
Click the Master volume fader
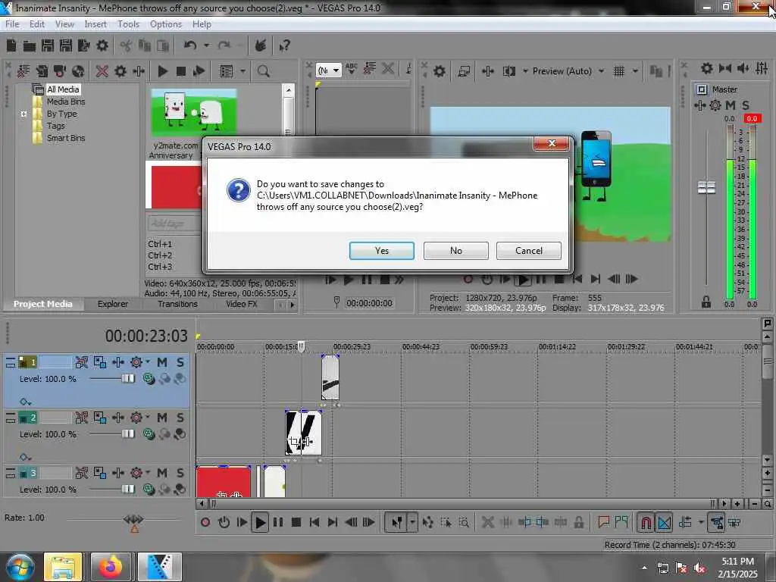(x=706, y=188)
